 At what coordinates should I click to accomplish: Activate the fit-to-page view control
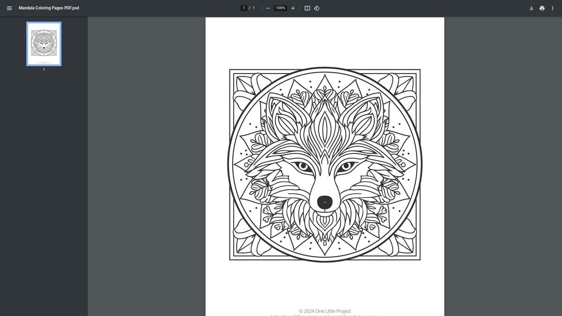(x=307, y=8)
